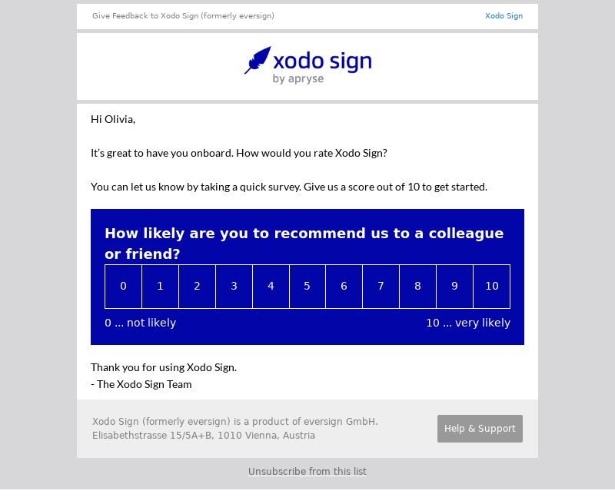615x504 pixels.
Task: Give a score of 9
Action: pos(454,287)
